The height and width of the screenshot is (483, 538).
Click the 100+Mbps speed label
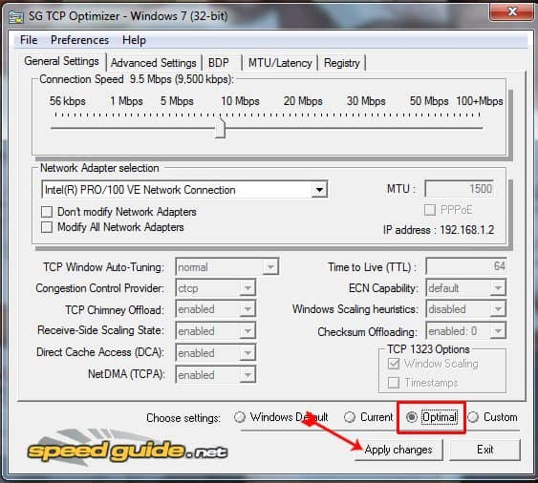point(480,101)
